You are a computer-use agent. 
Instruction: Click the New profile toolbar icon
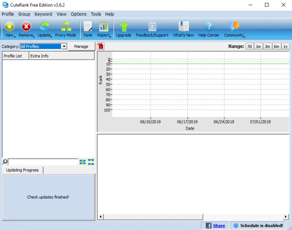click(x=9, y=26)
